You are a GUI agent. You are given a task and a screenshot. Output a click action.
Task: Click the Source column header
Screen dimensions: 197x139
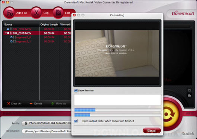[8, 25]
